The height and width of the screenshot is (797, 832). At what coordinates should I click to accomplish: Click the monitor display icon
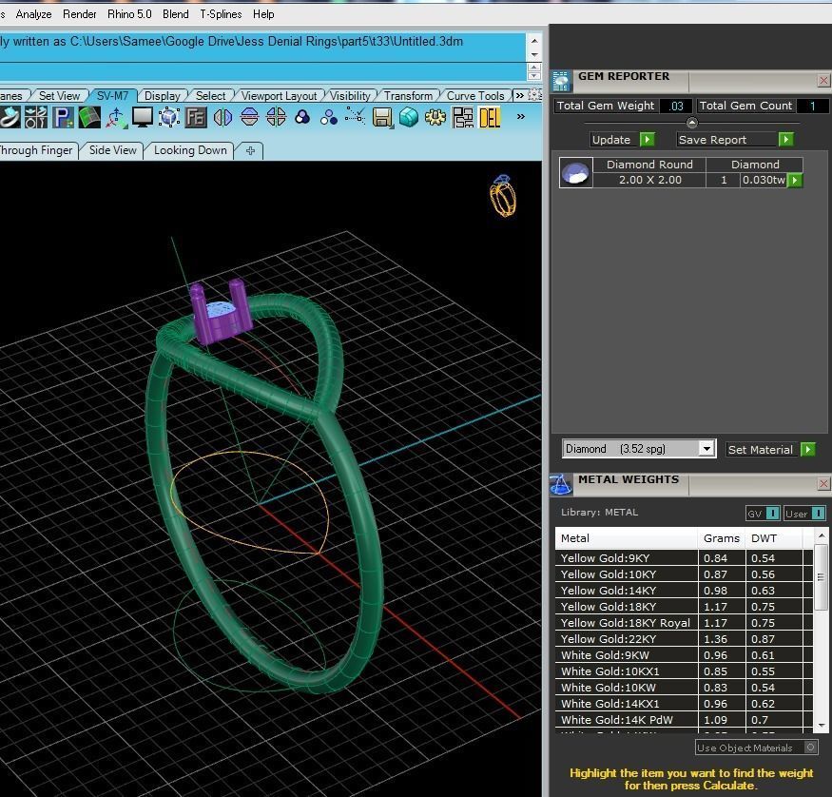pos(143,117)
